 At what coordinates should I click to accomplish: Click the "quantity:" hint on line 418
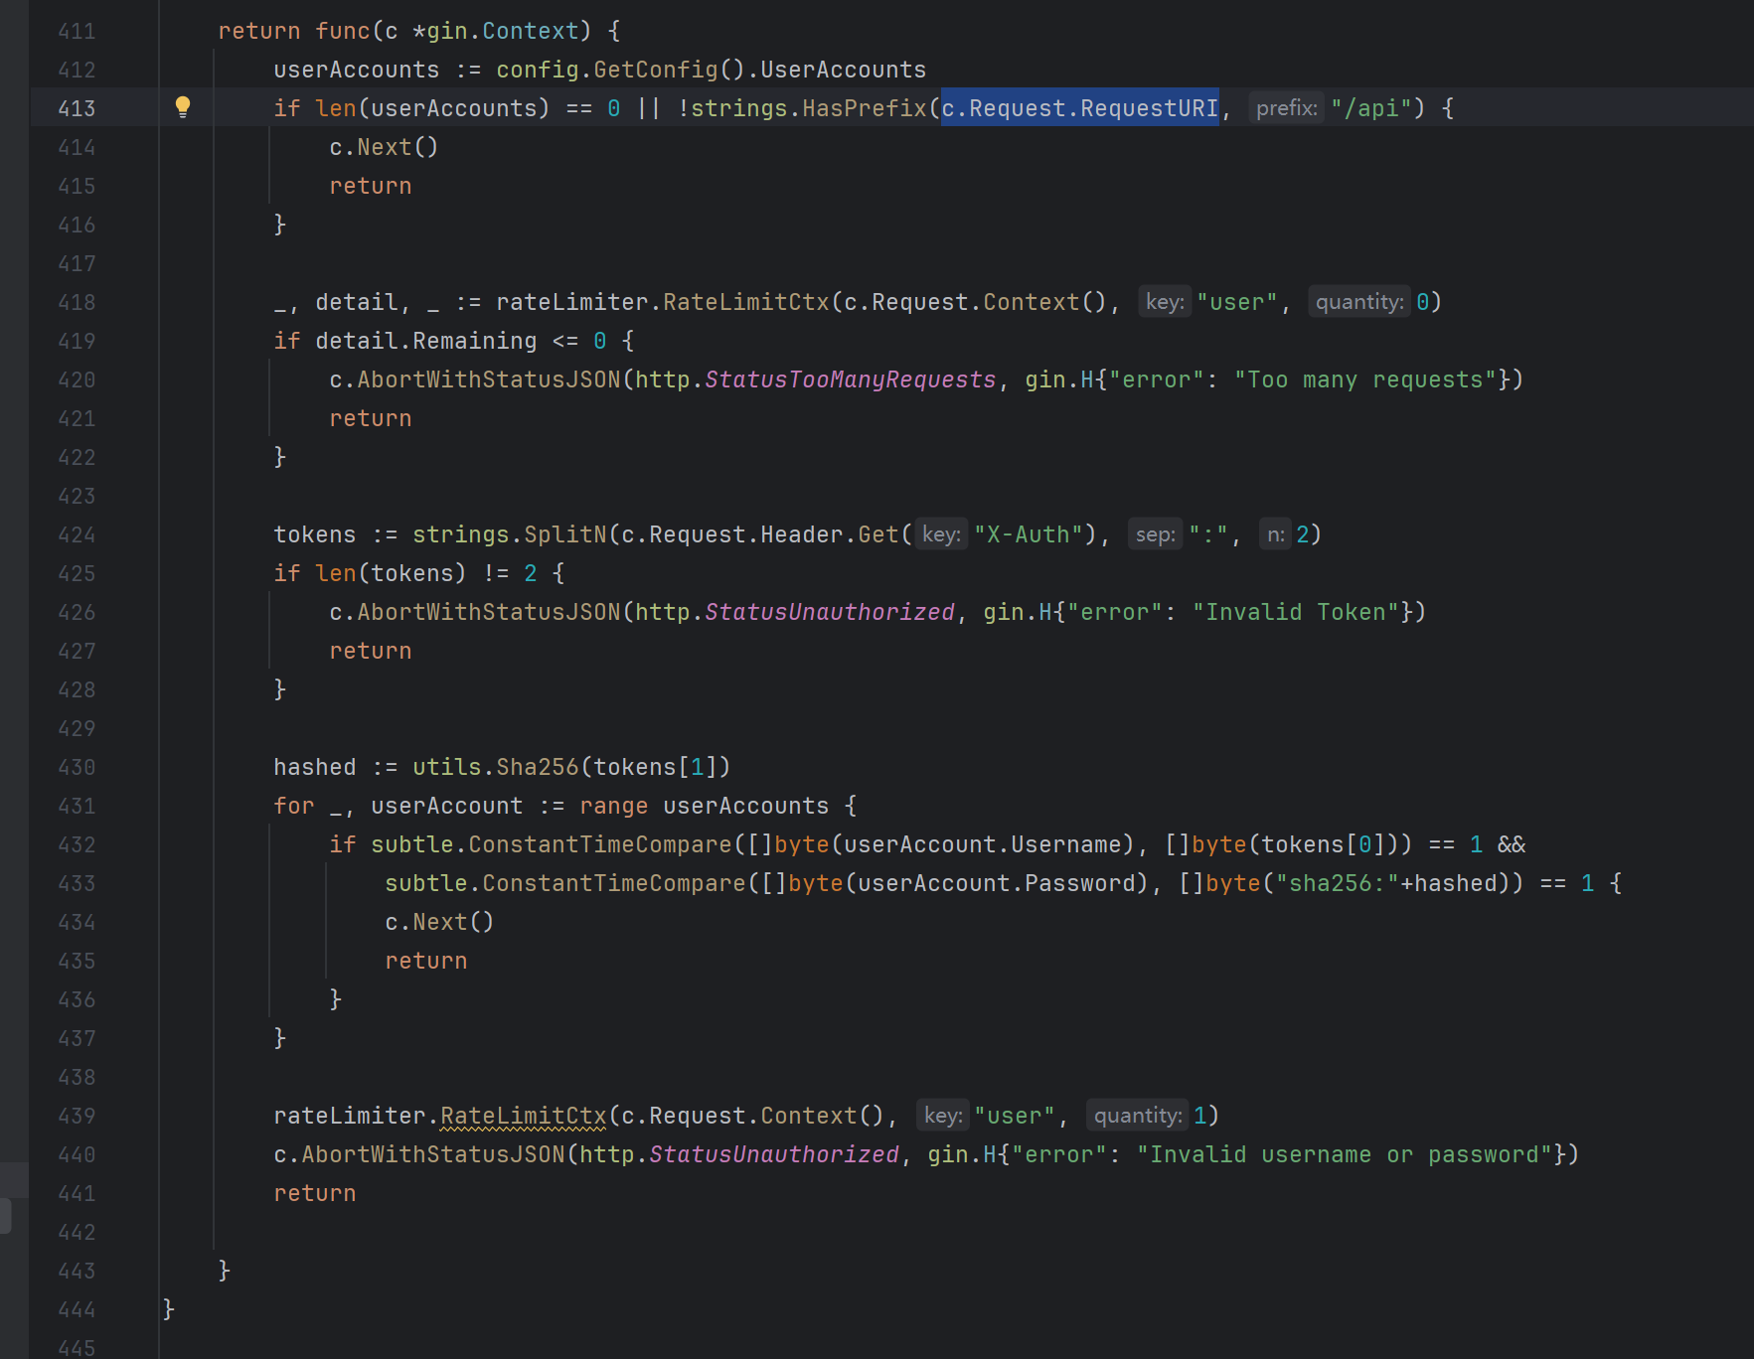1358,302
